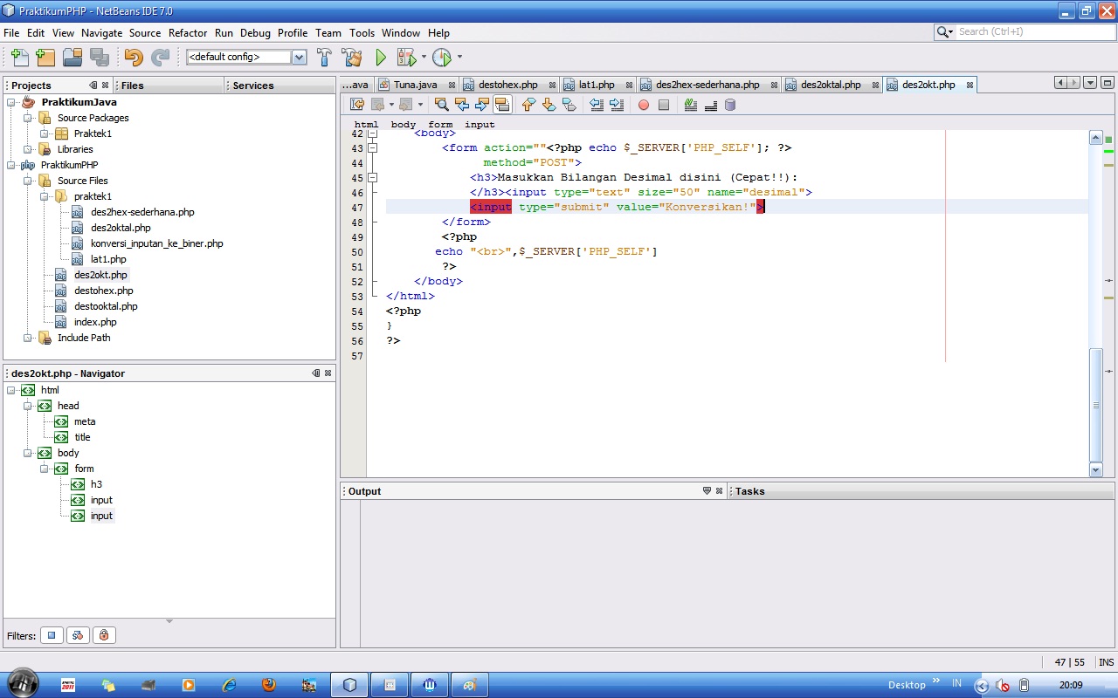This screenshot has width=1118, height=698.
Task: Toggle the first Navigator filter button
Action: 51,635
